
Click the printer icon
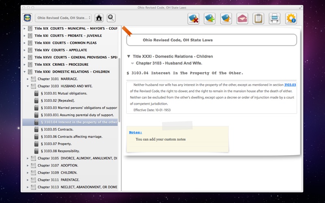275,18
